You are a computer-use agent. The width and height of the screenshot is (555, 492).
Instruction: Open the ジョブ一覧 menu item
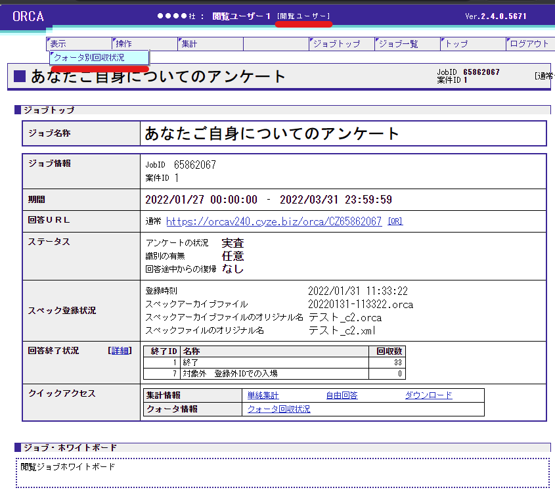coord(407,44)
